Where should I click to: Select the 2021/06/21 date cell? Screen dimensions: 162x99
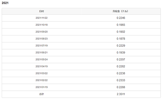point(41,53)
